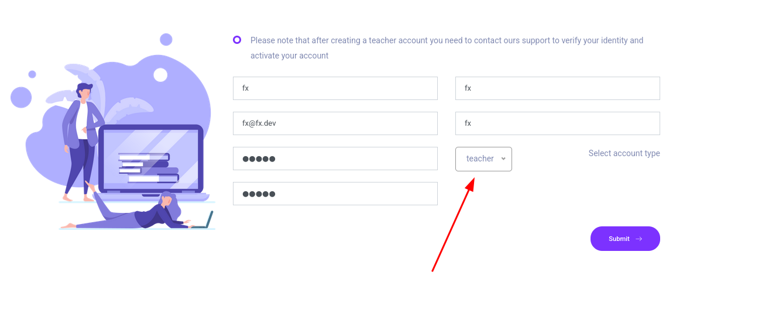Screen dimensions: 762x310
Task: Click the bottom confirm password field
Action: pyautogui.click(x=335, y=194)
